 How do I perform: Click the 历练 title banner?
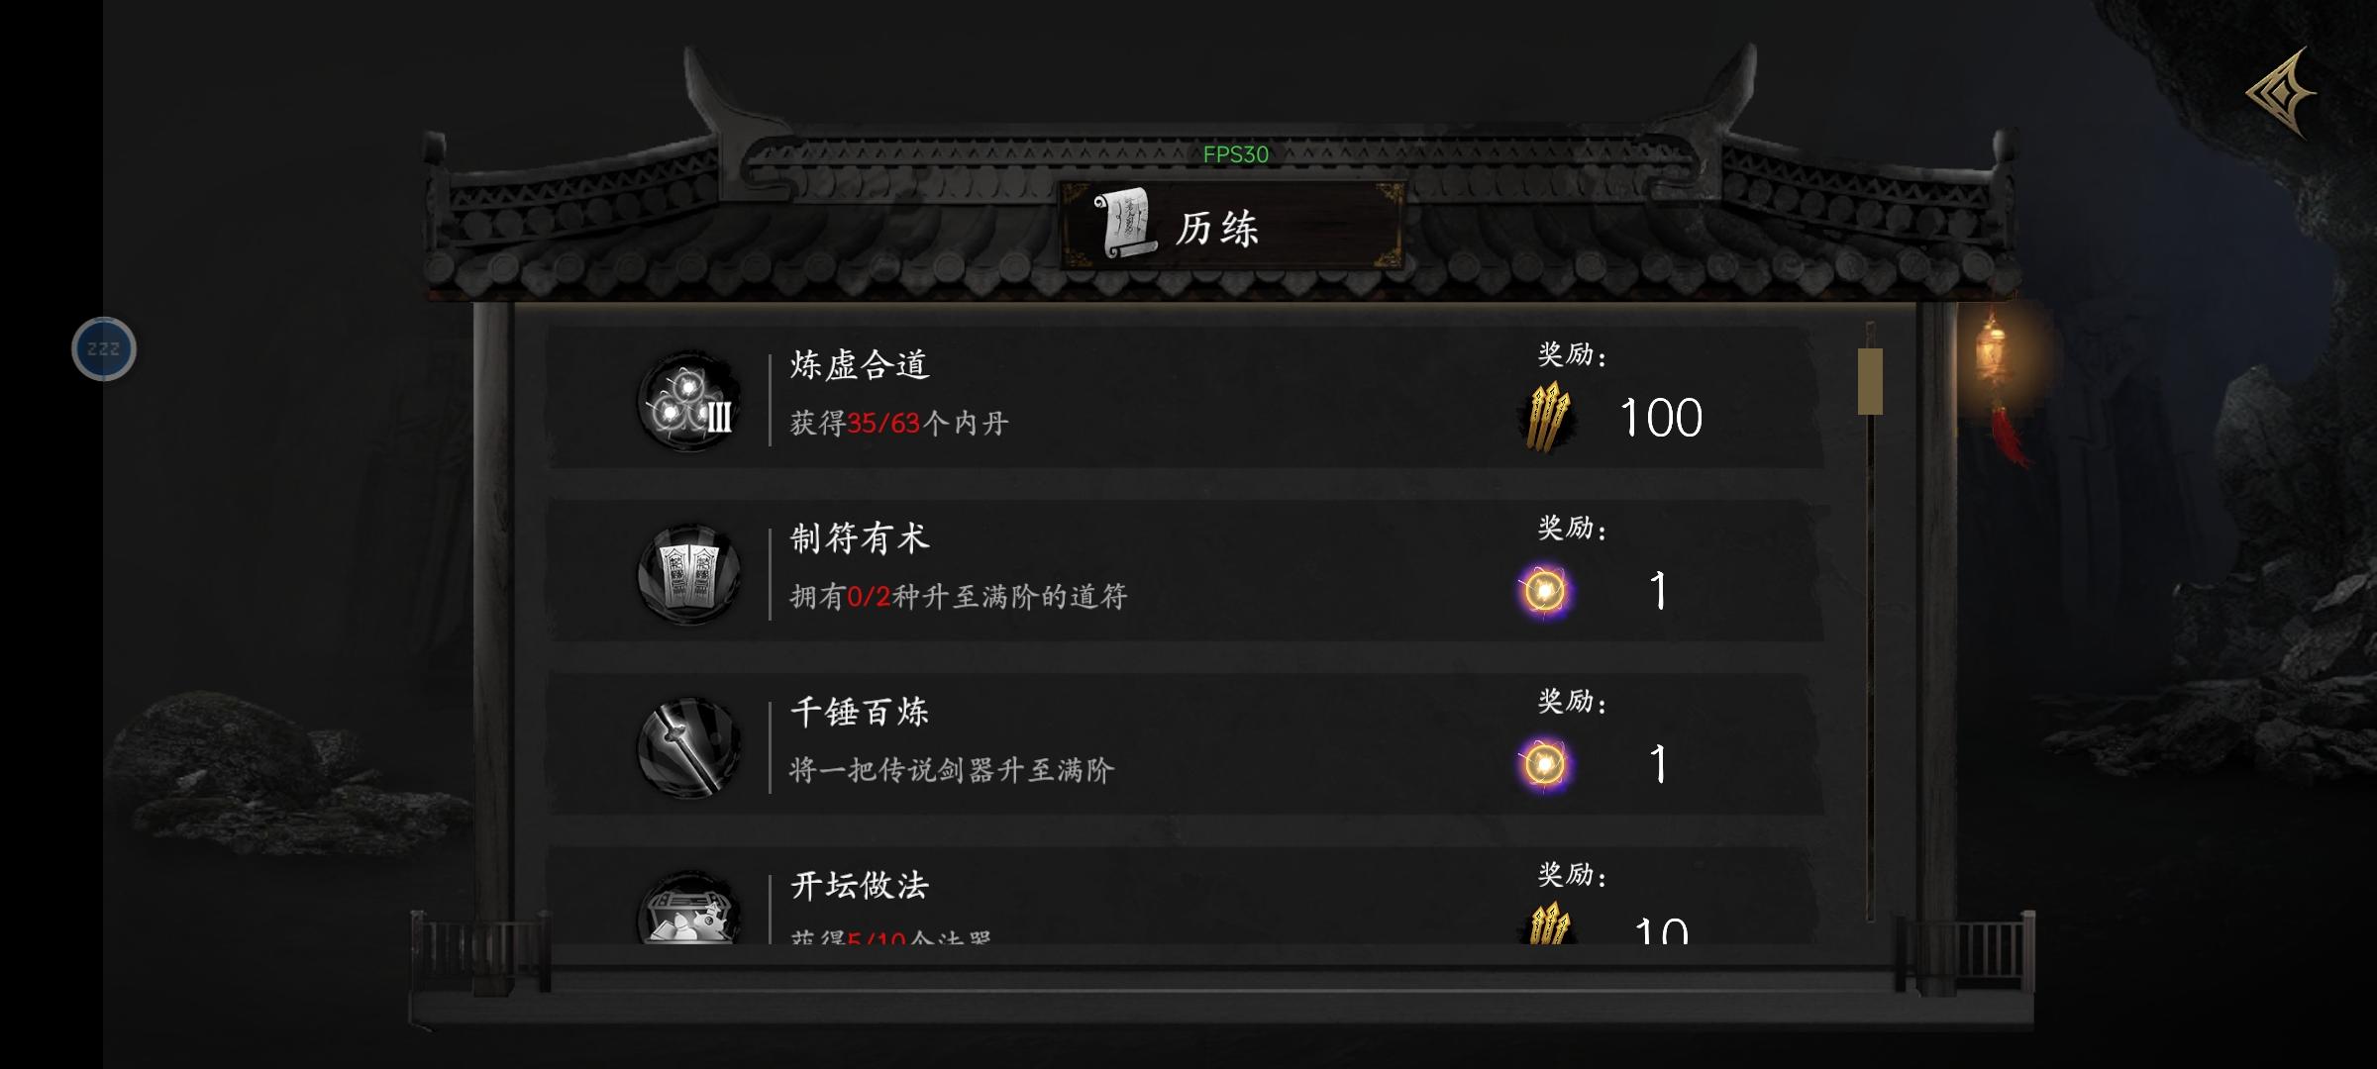pos(1232,226)
